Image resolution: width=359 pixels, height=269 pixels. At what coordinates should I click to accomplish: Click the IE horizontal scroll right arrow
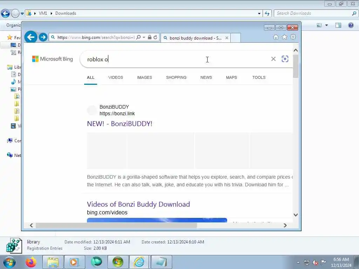pos(285,225)
